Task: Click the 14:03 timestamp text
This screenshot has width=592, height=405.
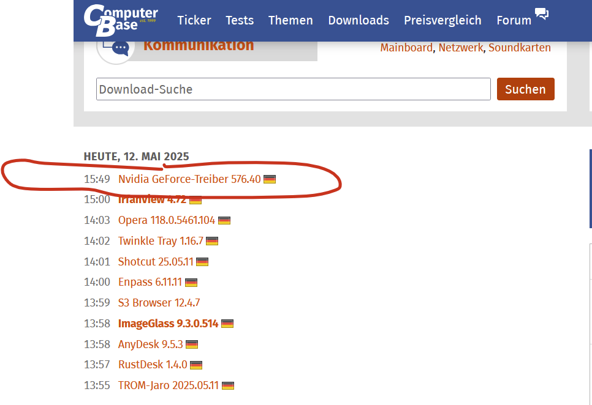Action: pyautogui.click(x=97, y=220)
